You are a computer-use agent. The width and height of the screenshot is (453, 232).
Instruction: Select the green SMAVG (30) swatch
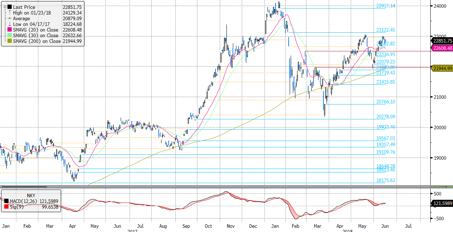tap(9, 35)
